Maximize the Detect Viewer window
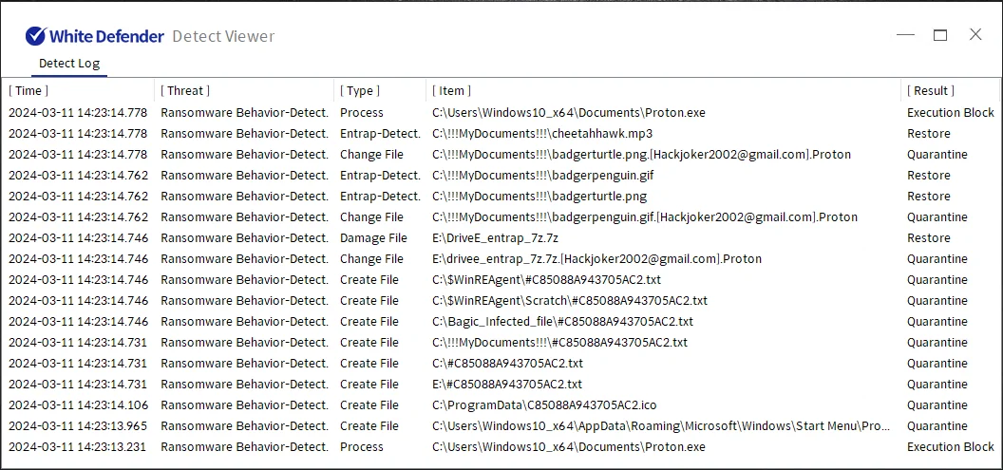The image size is (1003, 470). tap(940, 35)
